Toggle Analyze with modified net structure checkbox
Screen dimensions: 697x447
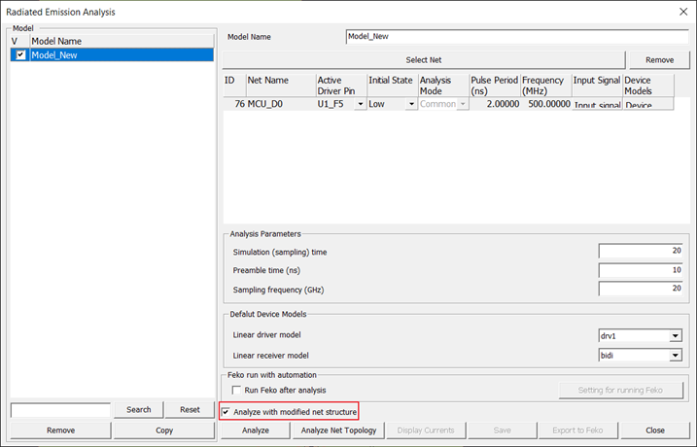(227, 412)
